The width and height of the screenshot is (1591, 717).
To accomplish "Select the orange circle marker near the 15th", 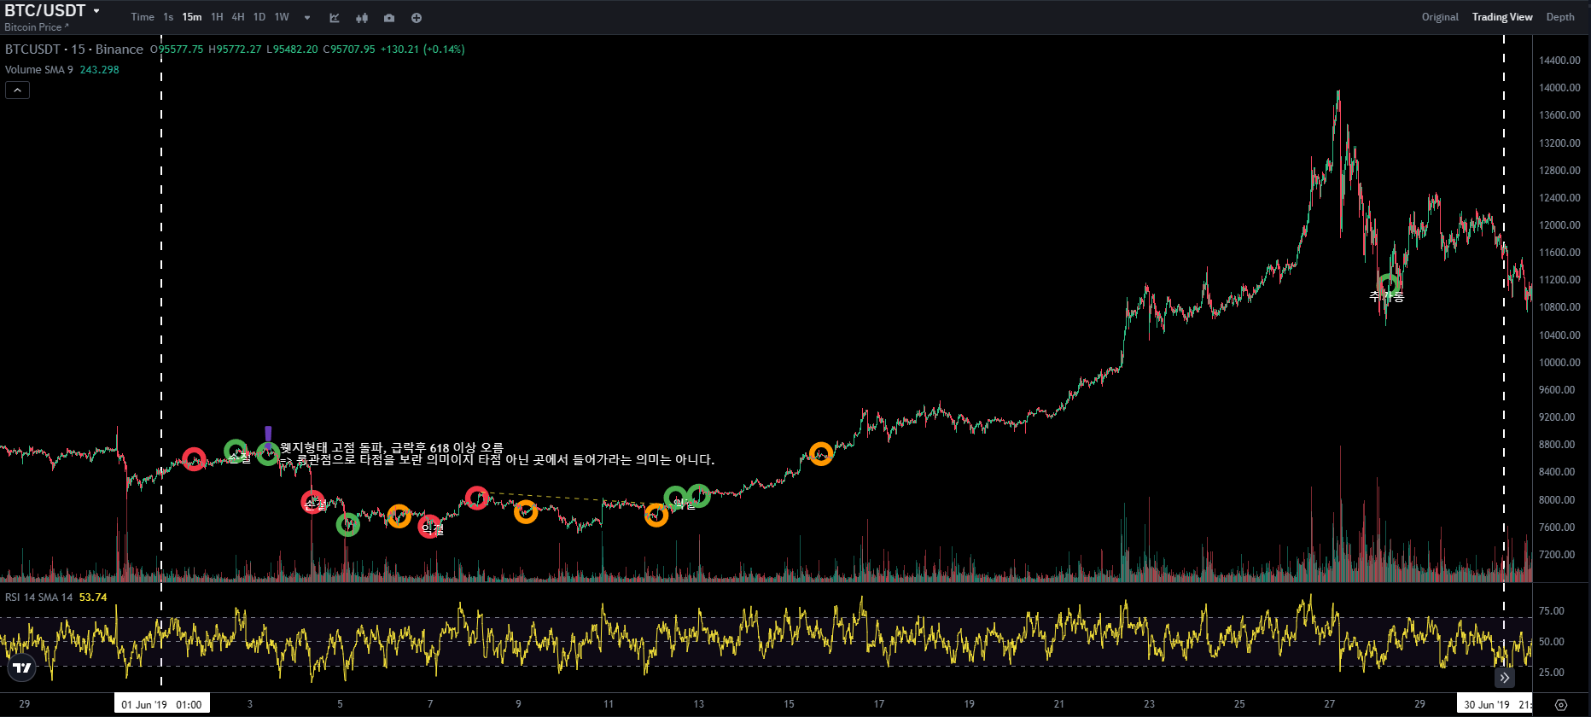I will click(821, 454).
